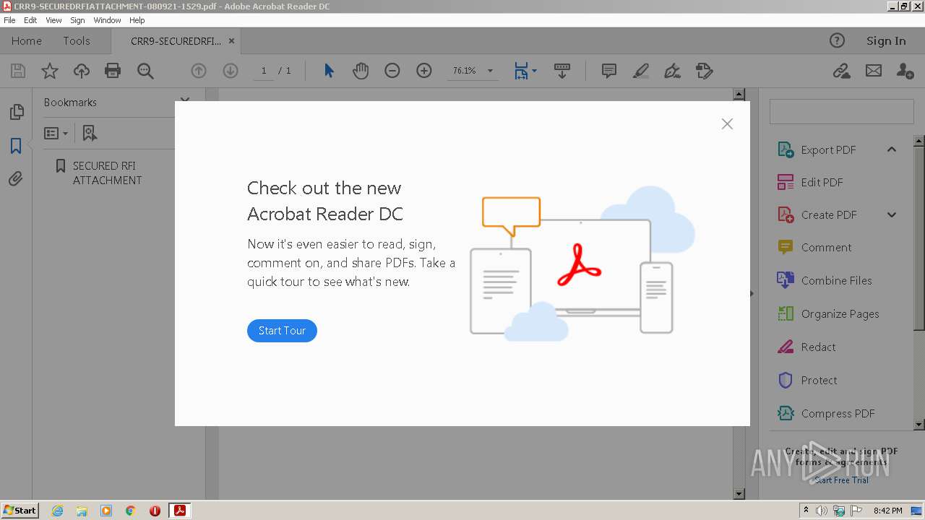Open the Sign menu
This screenshot has width=925, height=520.
click(77, 20)
